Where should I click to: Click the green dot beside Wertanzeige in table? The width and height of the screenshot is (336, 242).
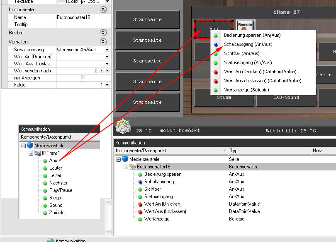point(140,219)
